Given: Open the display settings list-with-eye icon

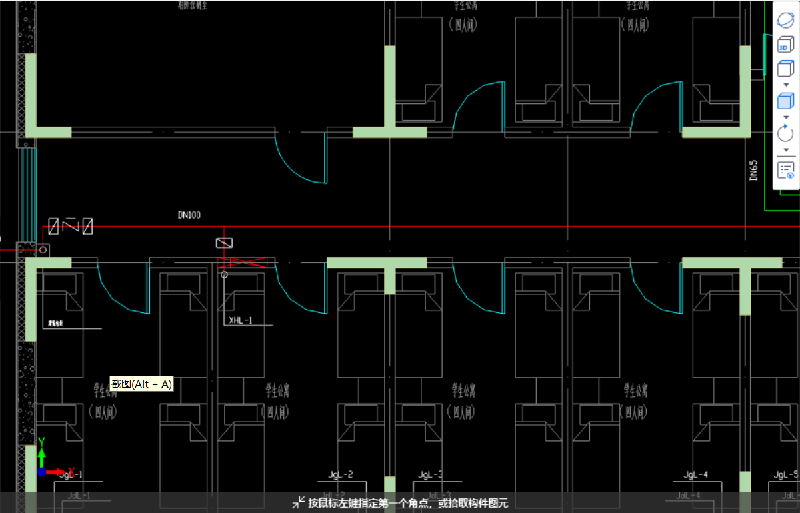Looking at the screenshot, I should 785,170.
